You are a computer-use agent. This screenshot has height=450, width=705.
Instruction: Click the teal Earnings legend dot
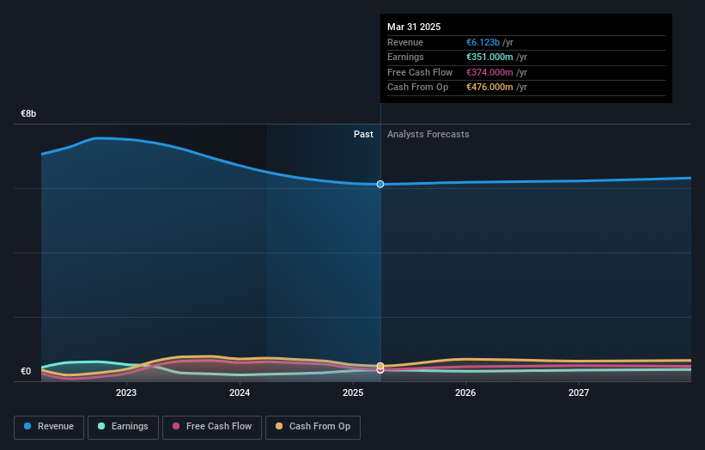101,426
